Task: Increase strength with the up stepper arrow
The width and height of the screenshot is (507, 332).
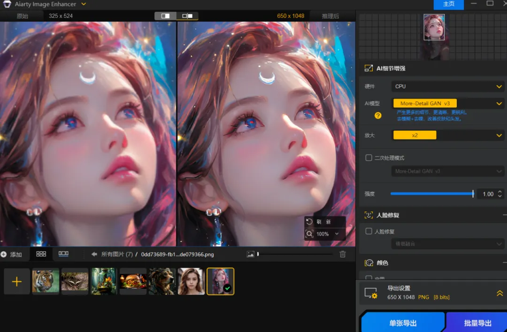Action: [500, 191]
